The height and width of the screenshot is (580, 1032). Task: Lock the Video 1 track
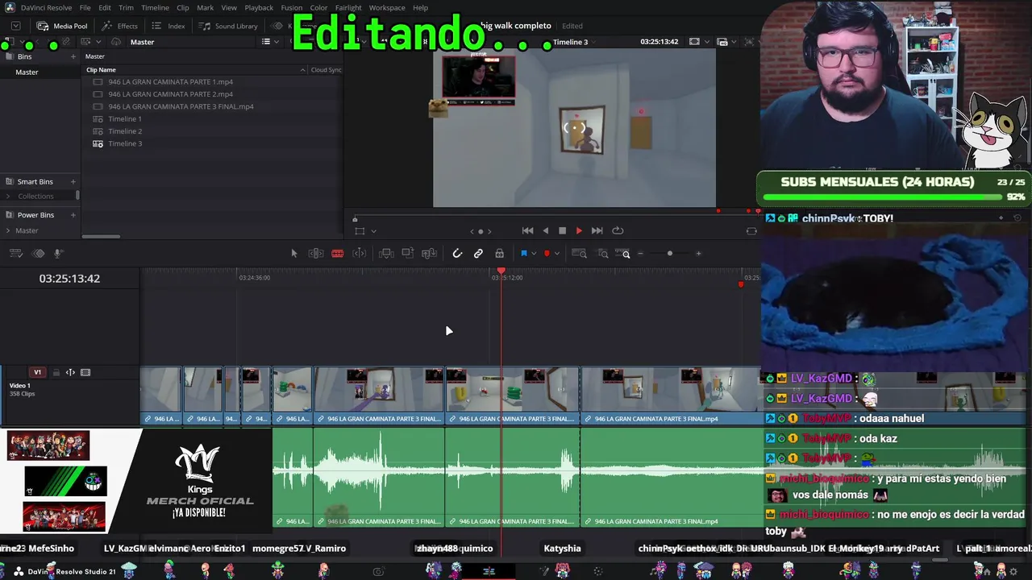(x=56, y=372)
